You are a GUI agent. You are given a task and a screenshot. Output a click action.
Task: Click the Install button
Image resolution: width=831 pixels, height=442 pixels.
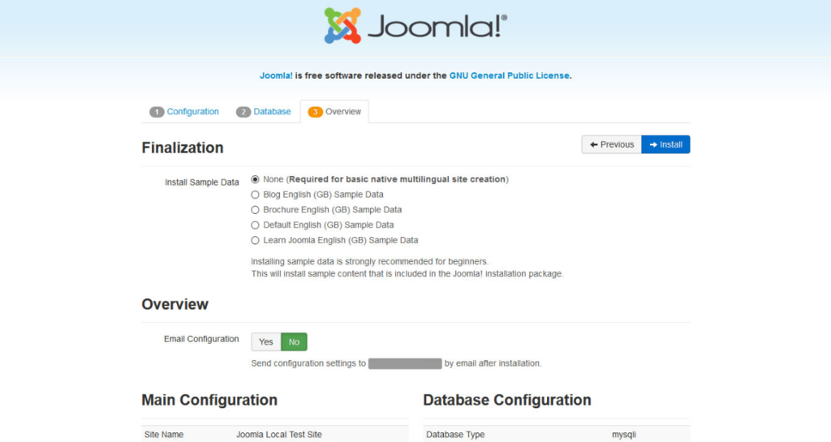click(x=665, y=144)
